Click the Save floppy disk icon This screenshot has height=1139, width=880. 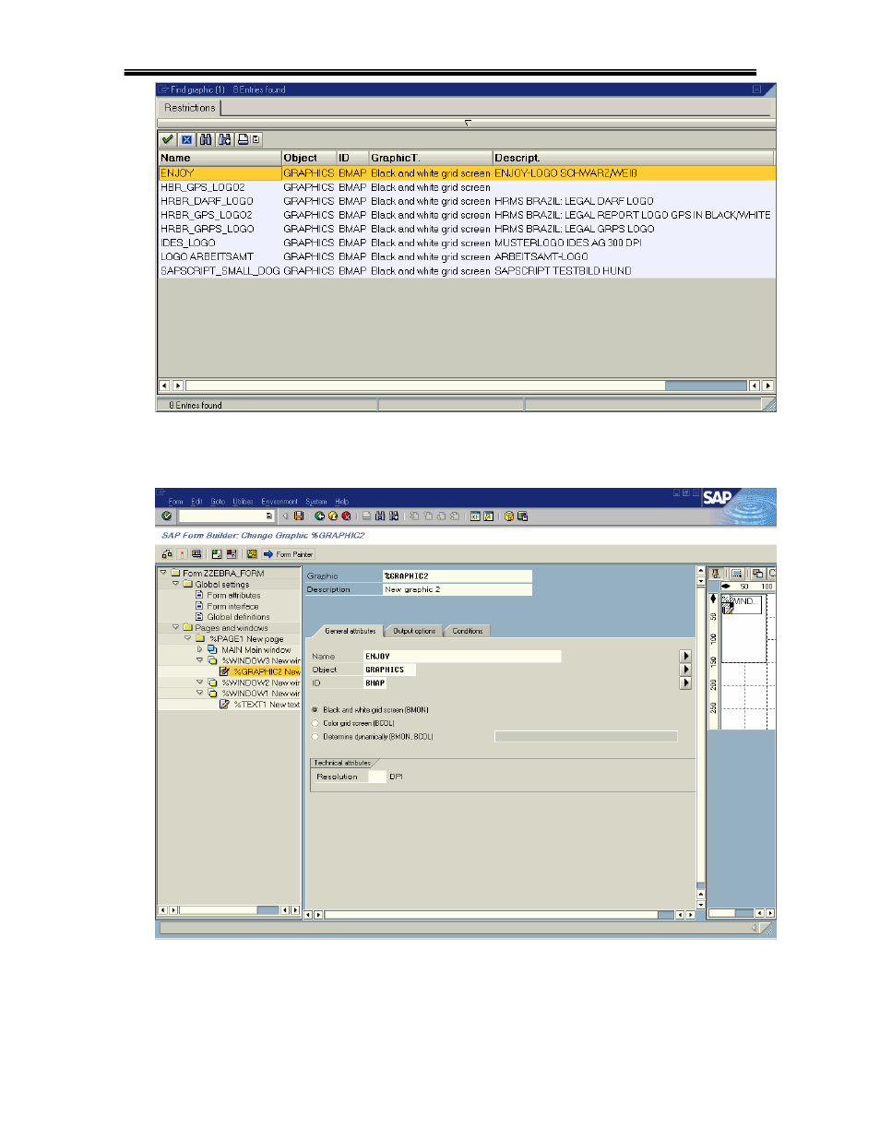pyautogui.click(x=299, y=516)
